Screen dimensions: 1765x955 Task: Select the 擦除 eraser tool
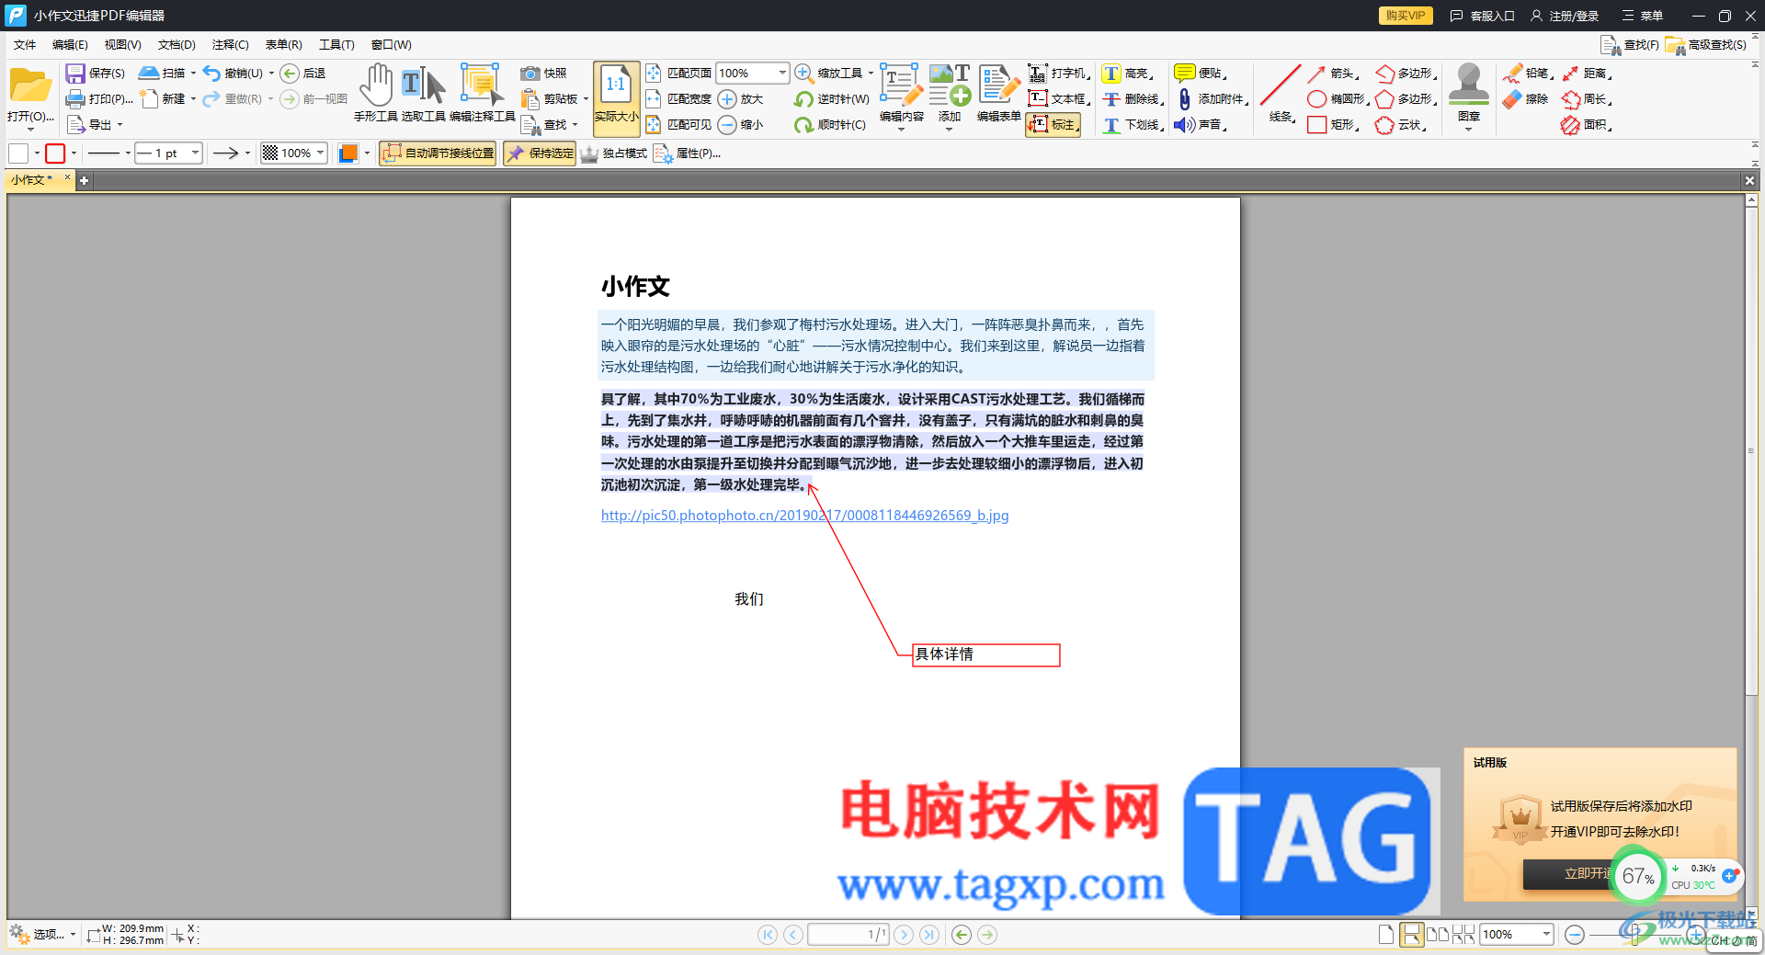pos(1526,98)
